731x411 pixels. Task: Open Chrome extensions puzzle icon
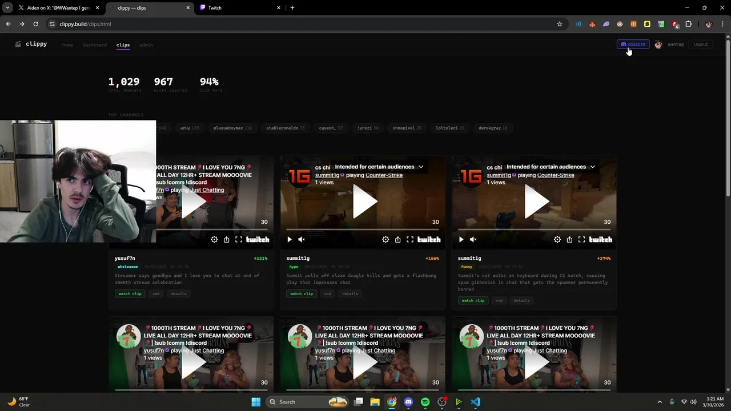[688, 24]
